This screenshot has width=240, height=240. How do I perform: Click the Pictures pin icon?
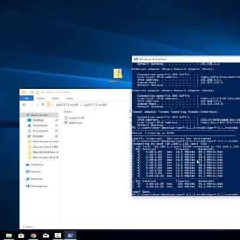57,137
